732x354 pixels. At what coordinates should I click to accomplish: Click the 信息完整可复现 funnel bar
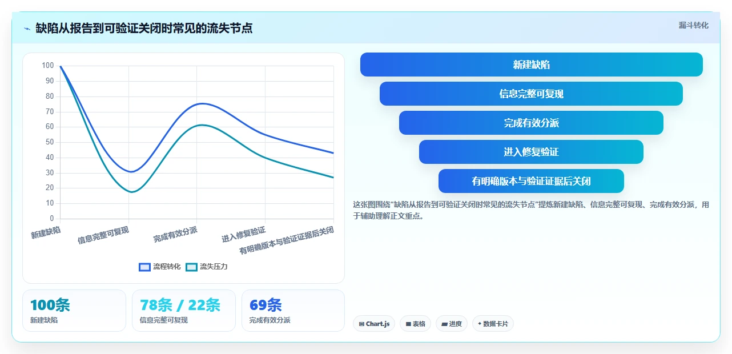[531, 94]
